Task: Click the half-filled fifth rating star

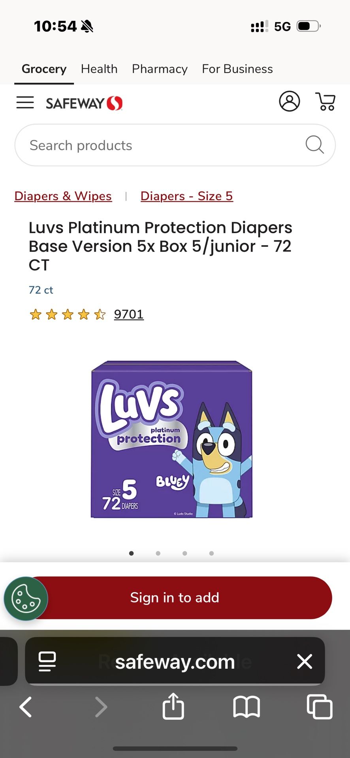Action: 99,314
